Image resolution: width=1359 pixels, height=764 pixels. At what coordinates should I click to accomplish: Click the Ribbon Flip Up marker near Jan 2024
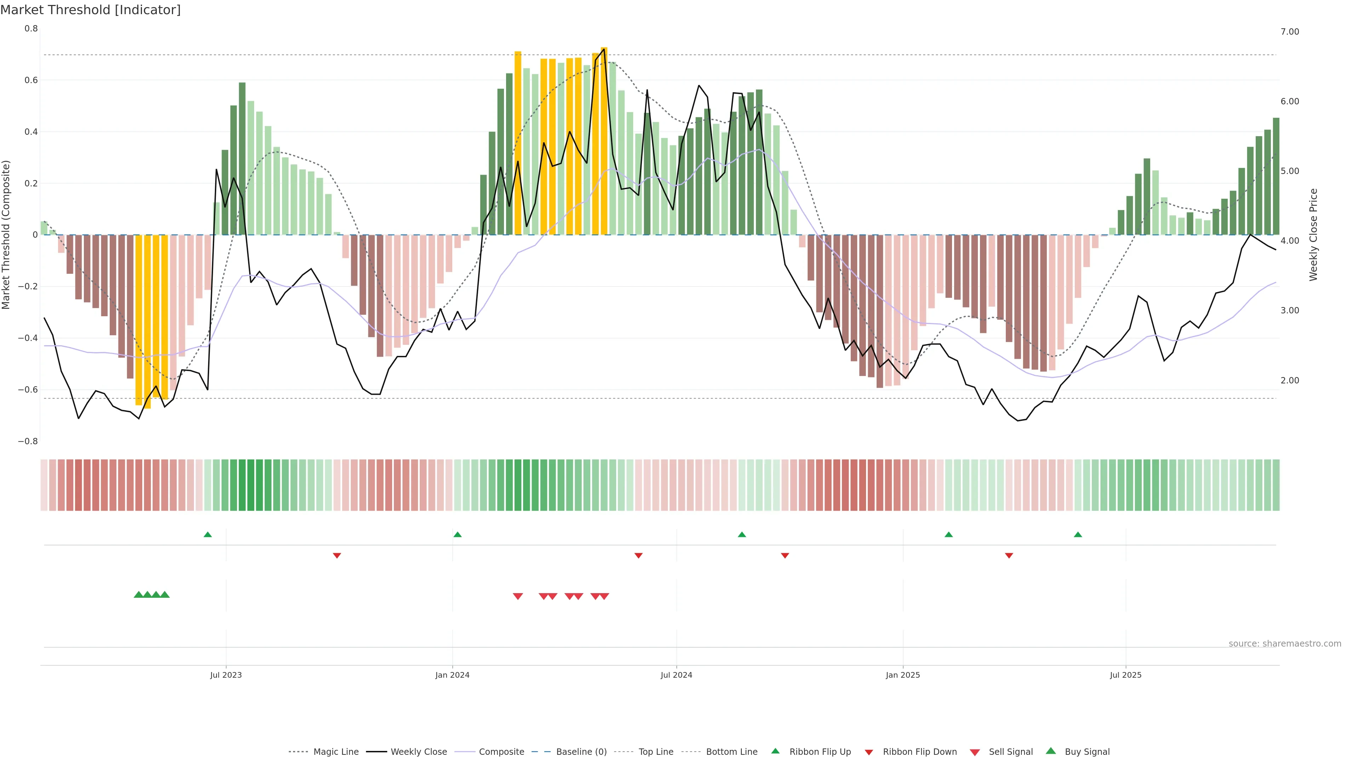457,535
